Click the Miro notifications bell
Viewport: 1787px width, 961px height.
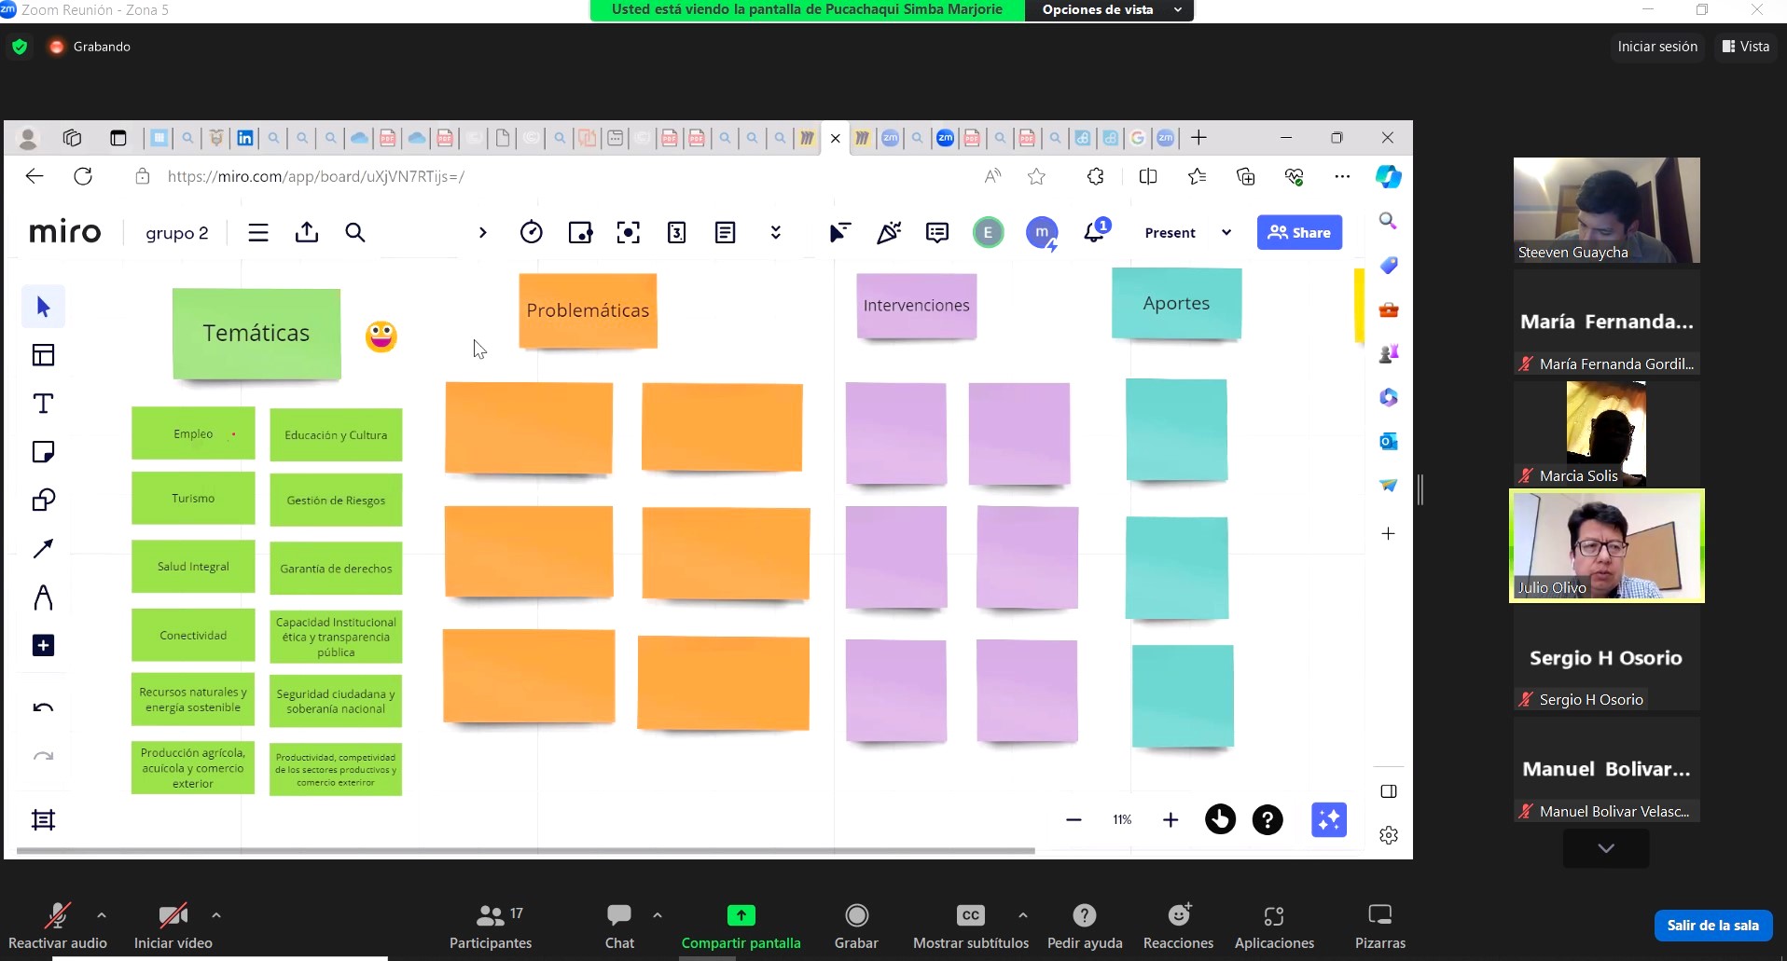pyautogui.click(x=1095, y=233)
